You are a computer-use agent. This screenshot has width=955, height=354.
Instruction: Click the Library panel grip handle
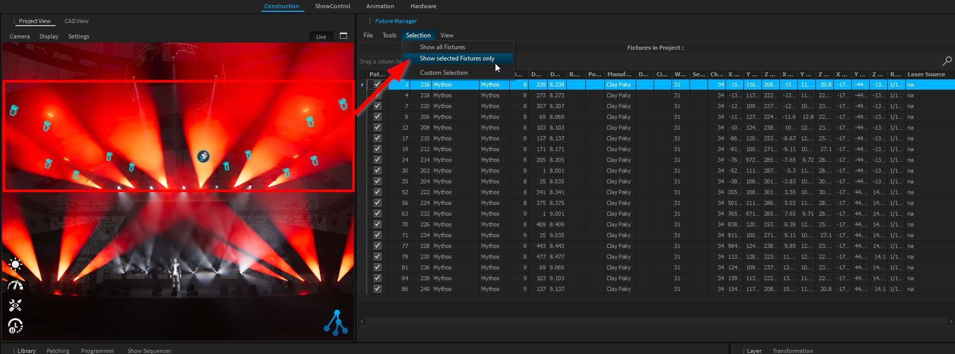(14, 351)
